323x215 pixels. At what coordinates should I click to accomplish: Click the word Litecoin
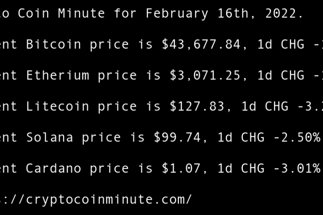58,106
